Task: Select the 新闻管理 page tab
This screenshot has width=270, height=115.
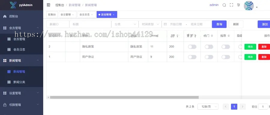Action: point(107,15)
